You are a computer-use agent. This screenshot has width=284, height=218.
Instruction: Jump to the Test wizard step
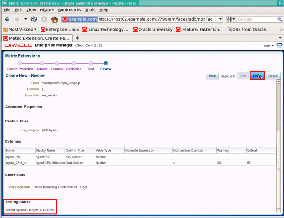(90, 69)
